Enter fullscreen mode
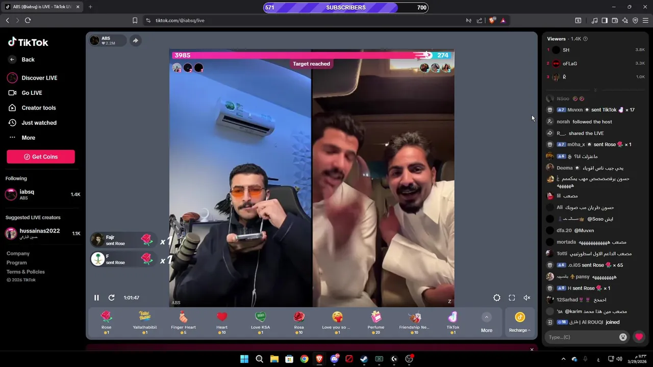 [x=512, y=298]
